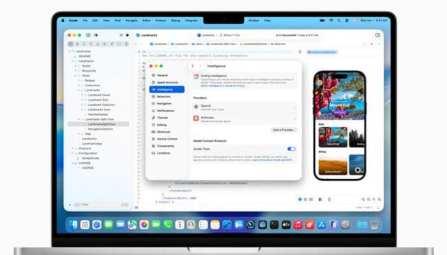The width and height of the screenshot is (447, 255).
Task: Open the Trash in the Dock
Action: coord(374,224)
